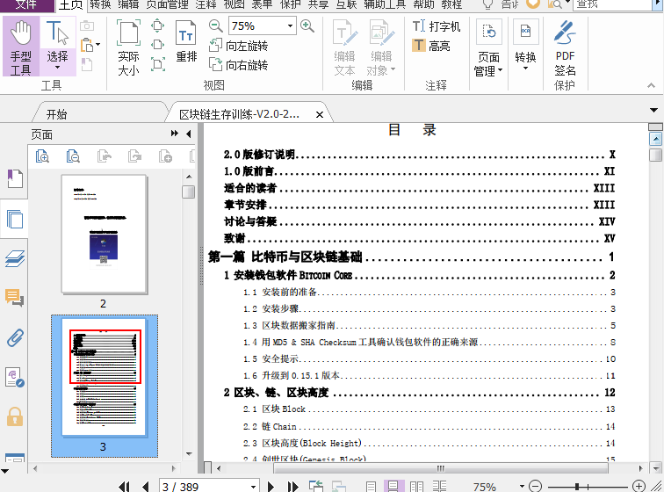664x492 pixels.
Task: Enable continuous facing view mode
Action: [439, 486]
